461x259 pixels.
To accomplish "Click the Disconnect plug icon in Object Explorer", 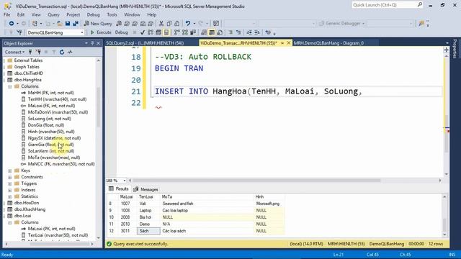I will (x=38, y=52).
